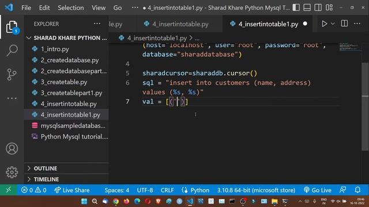Show additional activity bar views ellipsis

pos(12,98)
